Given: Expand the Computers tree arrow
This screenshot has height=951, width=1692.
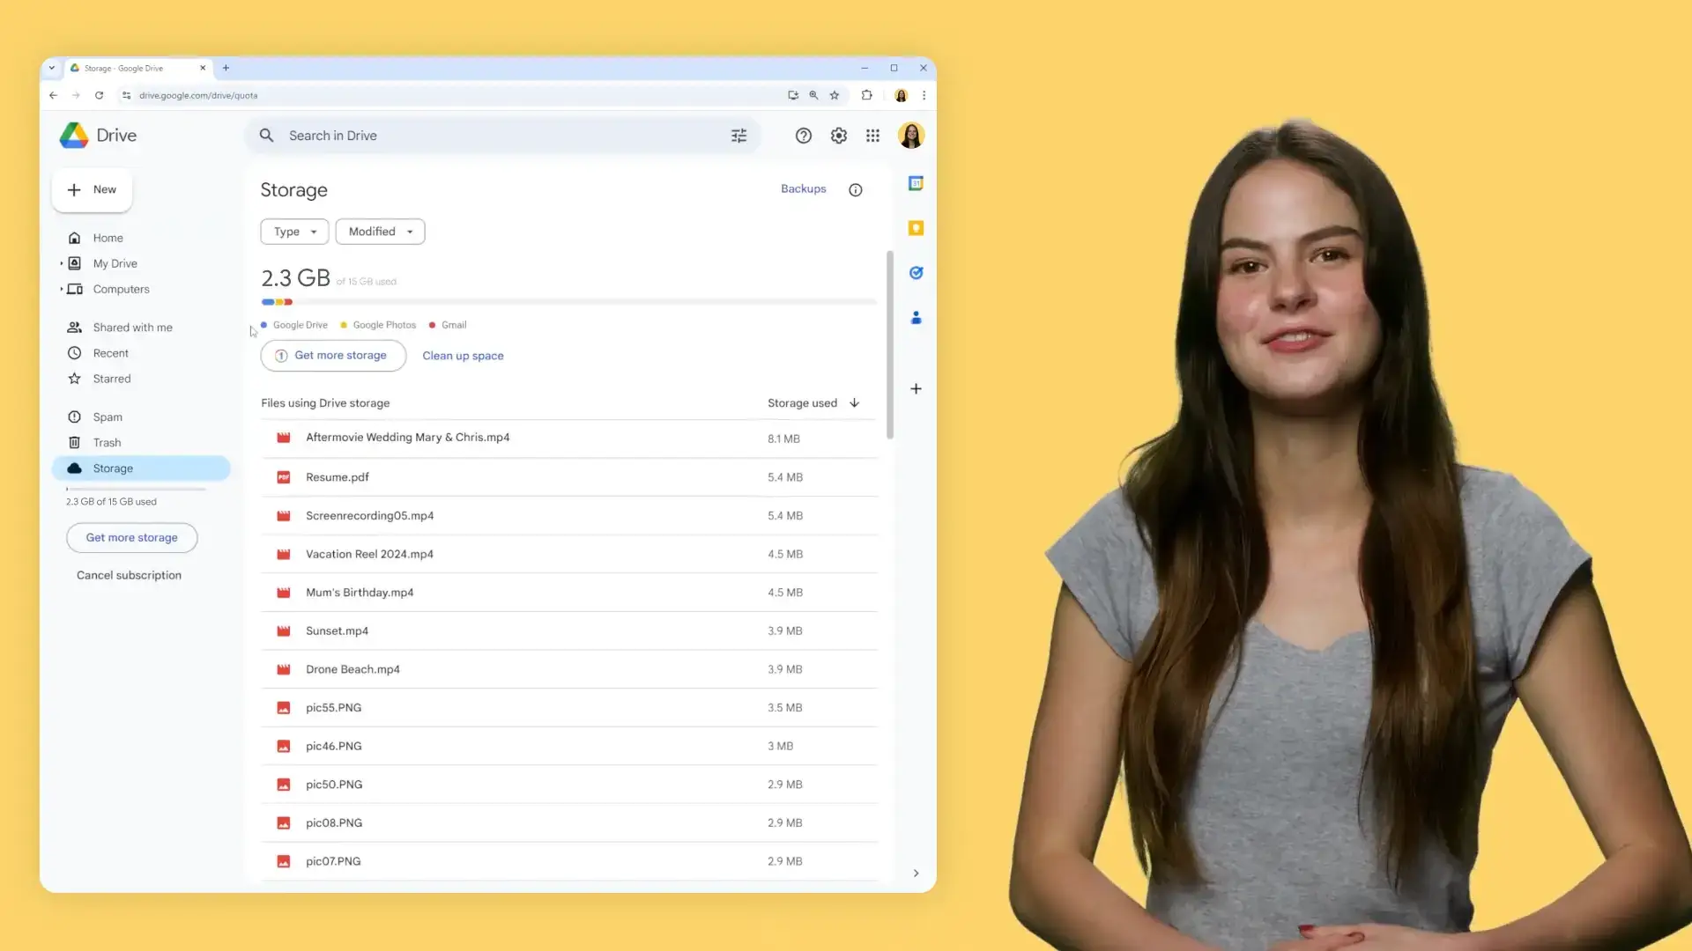Looking at the screenshot, I should 62,289.
